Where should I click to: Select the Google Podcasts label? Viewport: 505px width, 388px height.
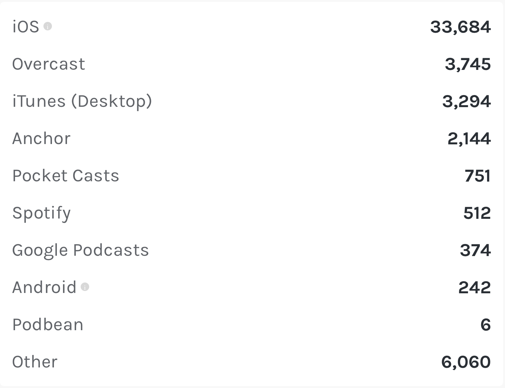[x=80, y=251]
